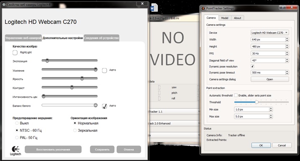Click the Контраст slider handle

72,87
